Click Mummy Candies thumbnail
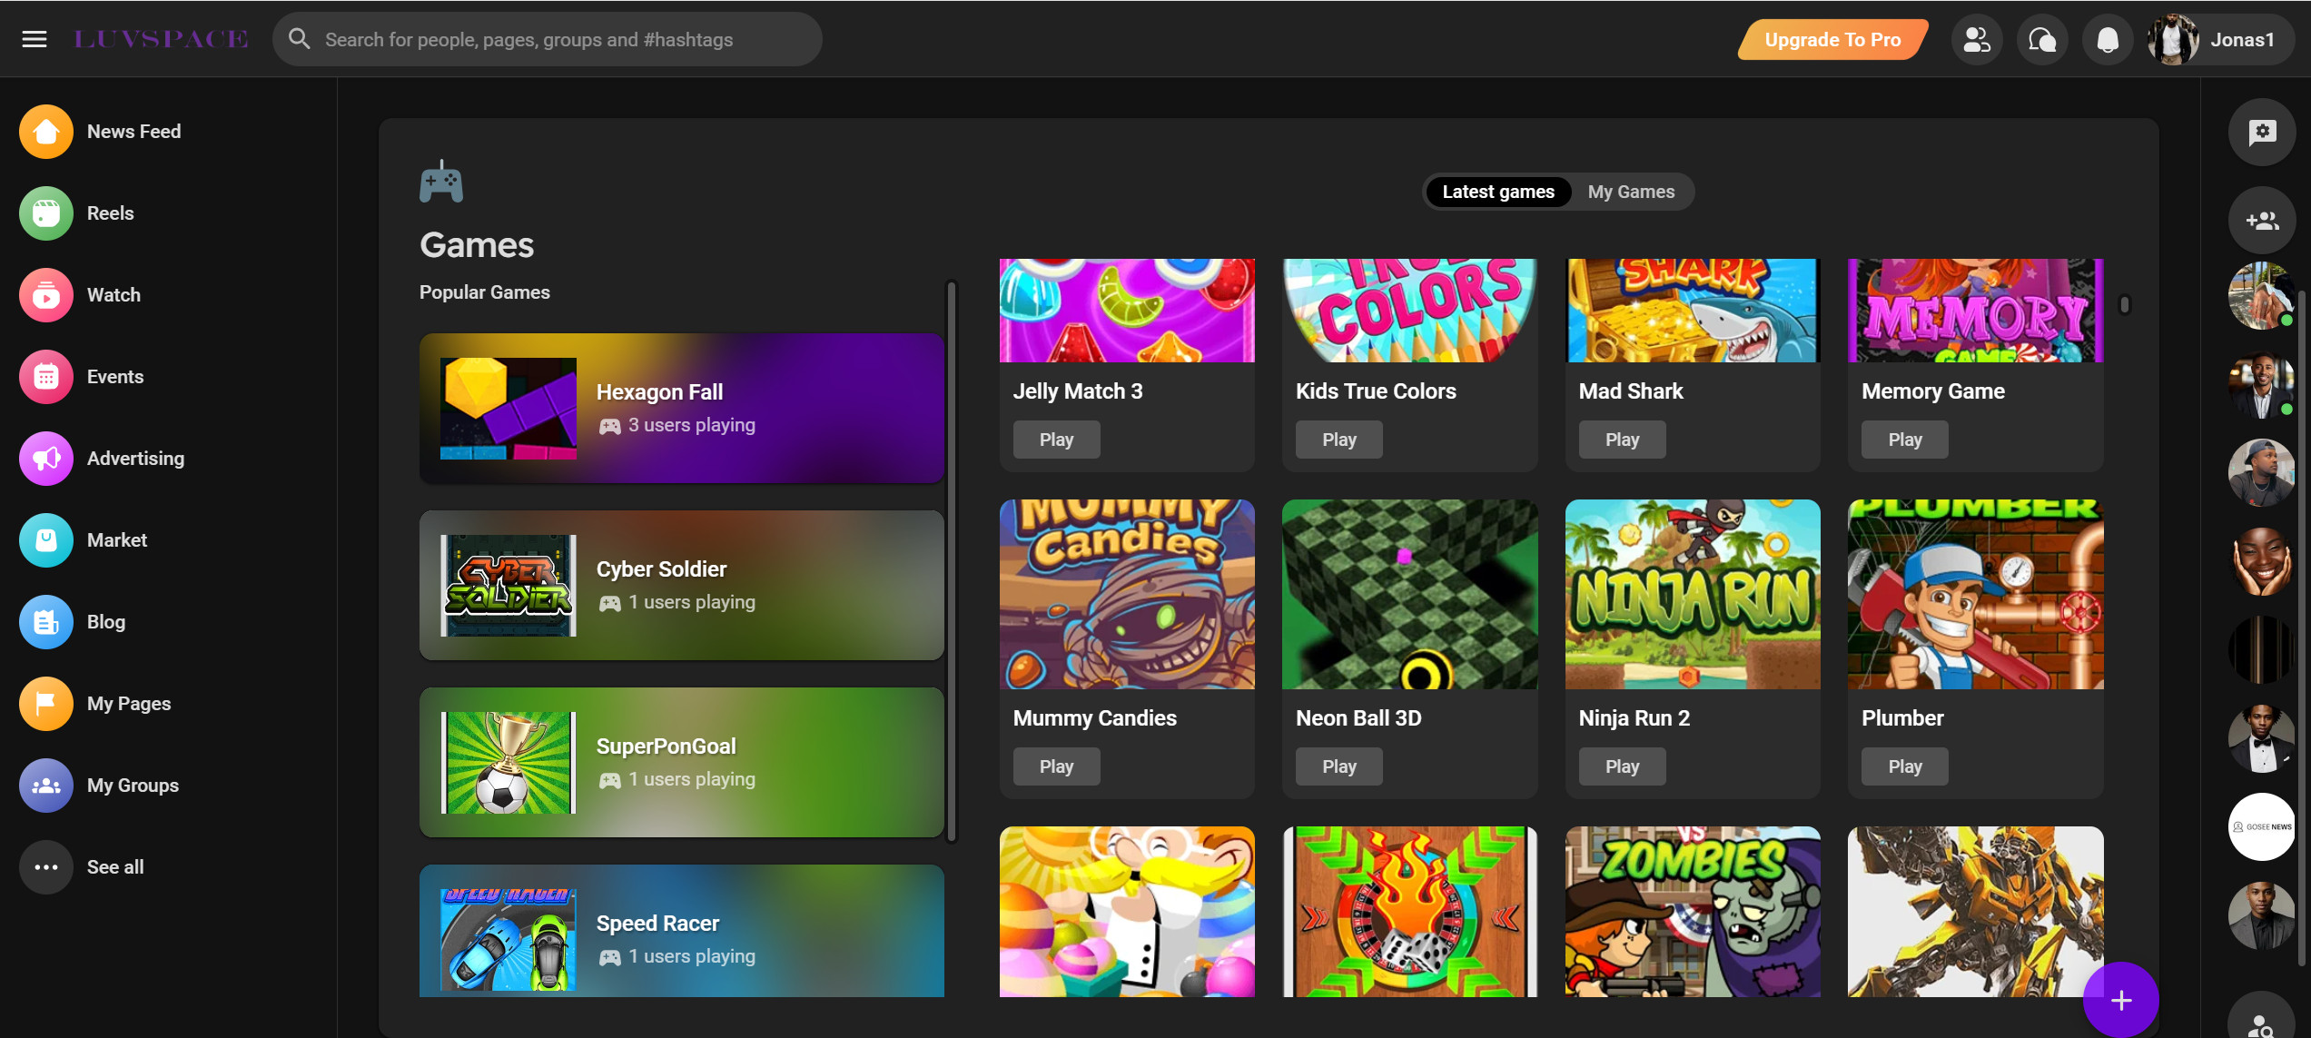The image size is (2311, 1038). click(1127, 594)
